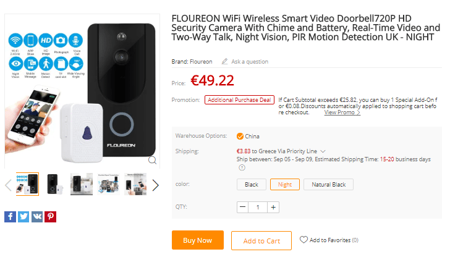Show previous product thumbnails with left arrow
Image resolution: width=450 pixels, height=257 pixels.
[8, 185]
